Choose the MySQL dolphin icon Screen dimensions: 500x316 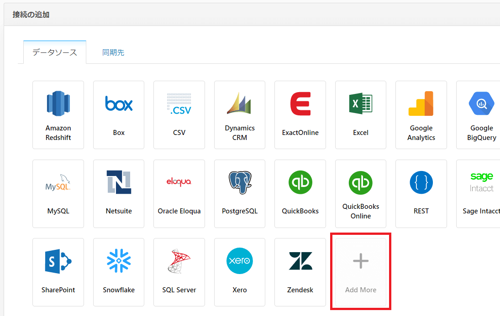pyautogui.click(x=58, y=182)
